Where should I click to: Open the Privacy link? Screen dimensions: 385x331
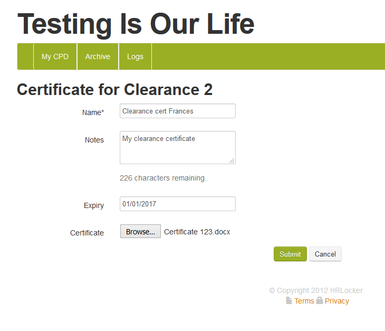337,301
